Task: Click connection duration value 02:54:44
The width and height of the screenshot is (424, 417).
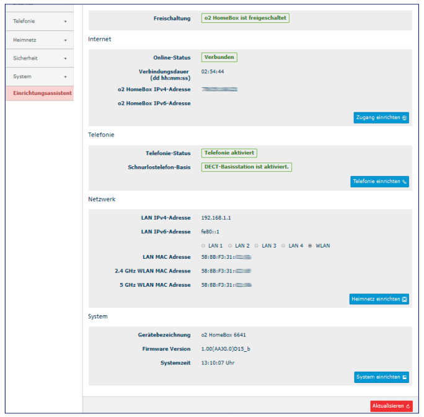Action: coord(213,72)
